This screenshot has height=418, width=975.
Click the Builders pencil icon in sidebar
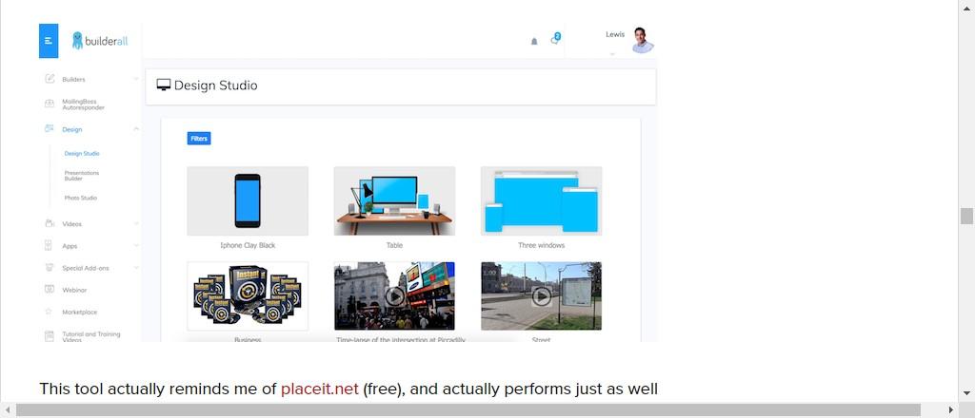[x=50, y=79]
